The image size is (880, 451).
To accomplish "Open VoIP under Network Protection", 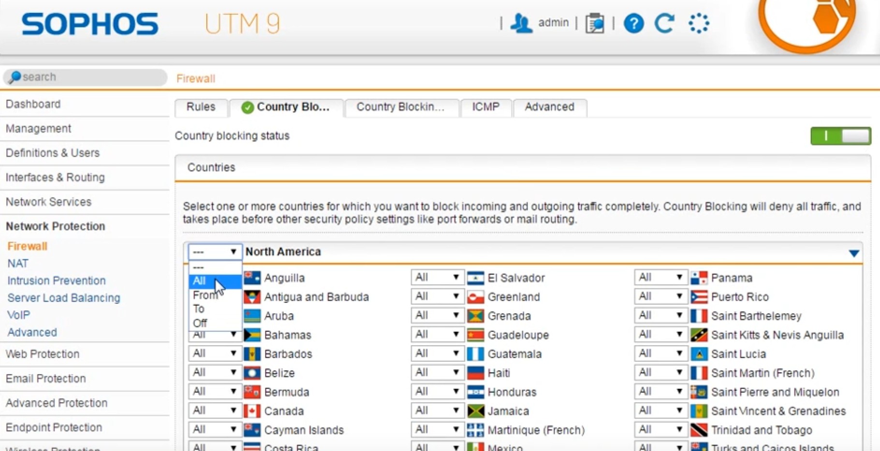I will pyautogui.click(x=18, y=315).
